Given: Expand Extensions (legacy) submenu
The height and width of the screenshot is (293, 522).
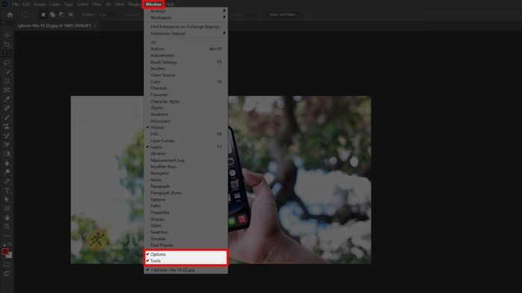Looking at the screenshot, I should click(186, 33).
